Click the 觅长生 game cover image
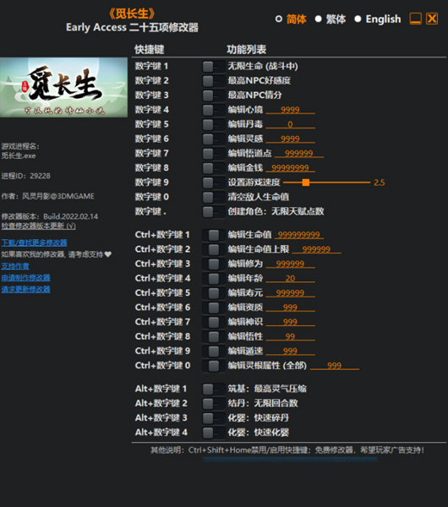 (x=63, y=88)
